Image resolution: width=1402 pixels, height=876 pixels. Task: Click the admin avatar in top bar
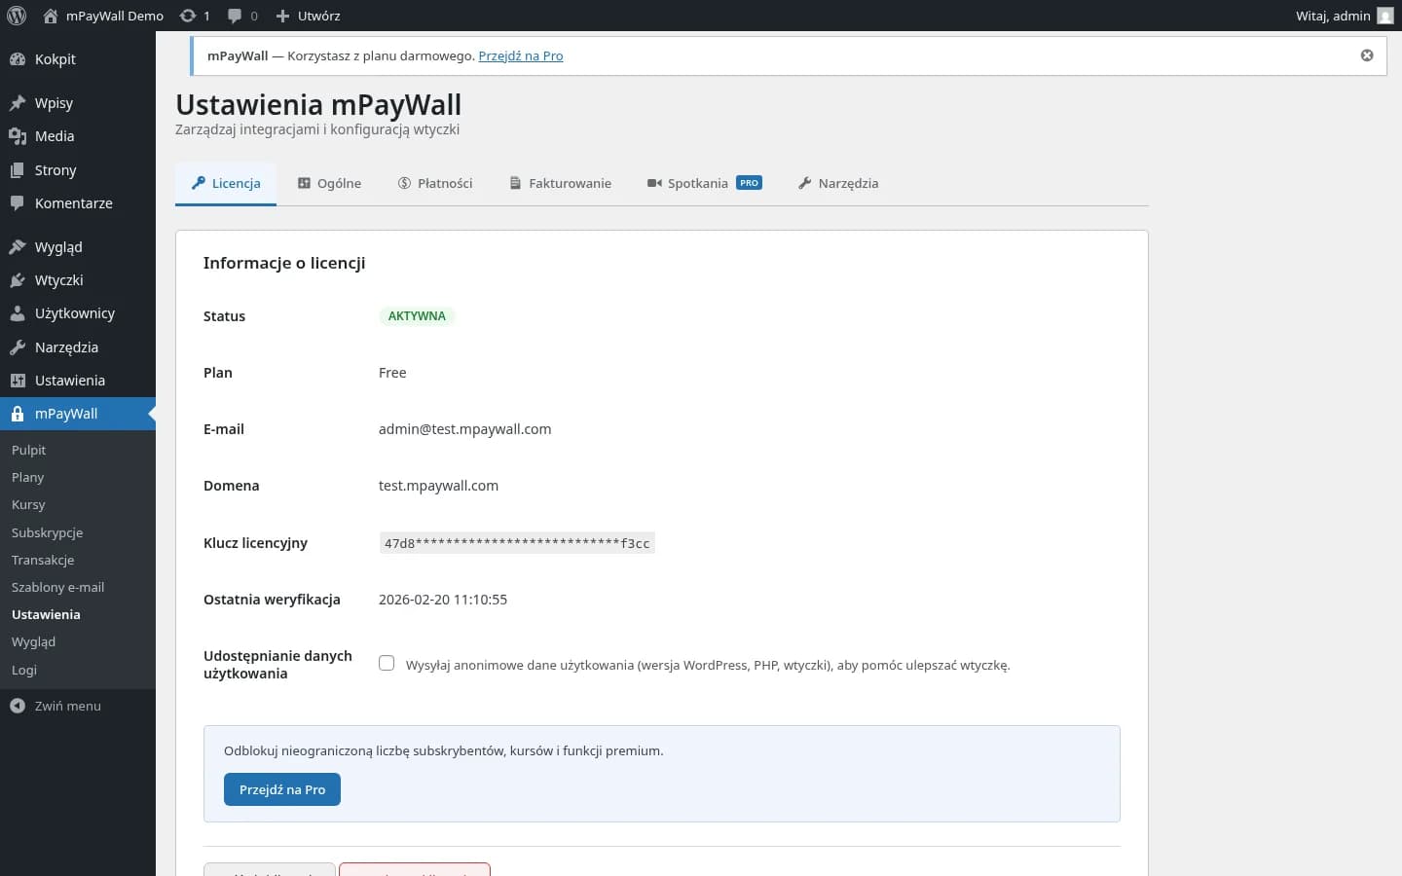pyautogui.click(x=1384, y=16)
